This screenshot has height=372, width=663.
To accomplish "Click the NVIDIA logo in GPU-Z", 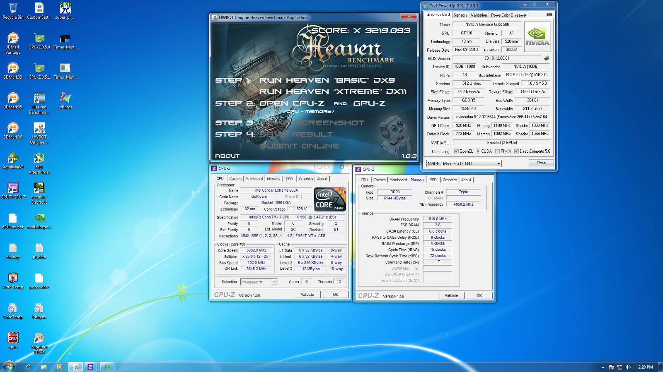I will (x=537, y=36).
